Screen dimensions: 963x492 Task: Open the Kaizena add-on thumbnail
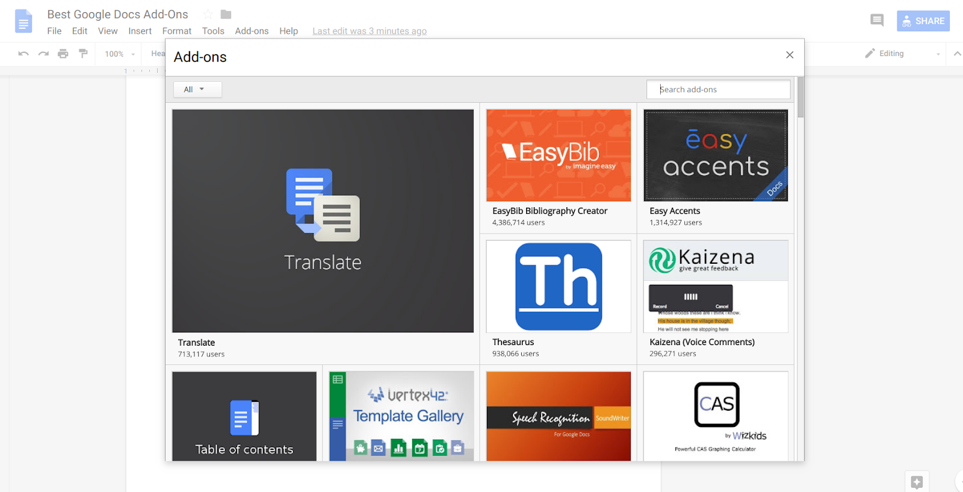tap(716, 287)
